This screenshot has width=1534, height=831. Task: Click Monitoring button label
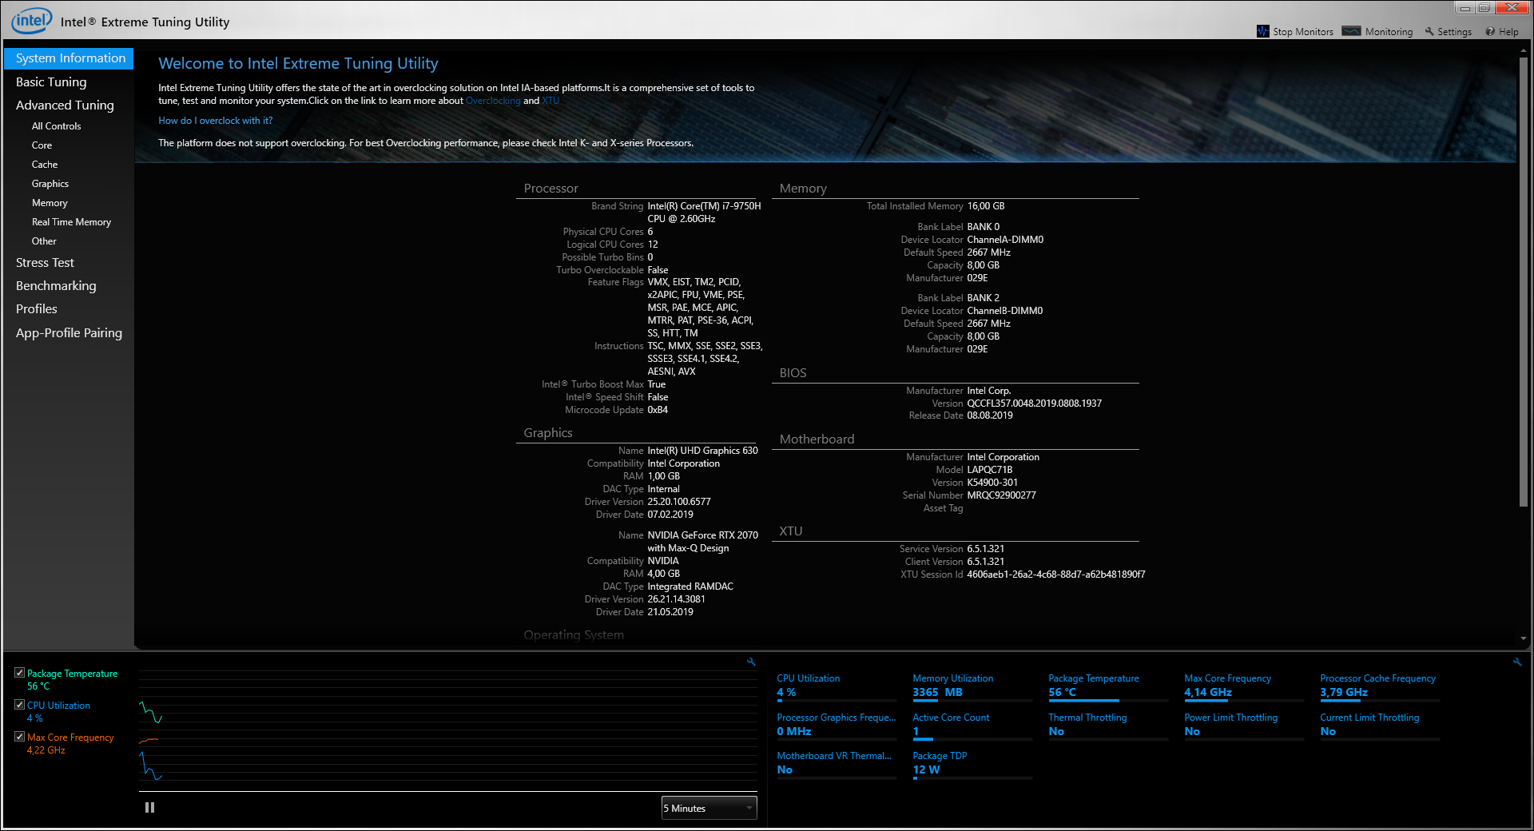pos(1389,32)
